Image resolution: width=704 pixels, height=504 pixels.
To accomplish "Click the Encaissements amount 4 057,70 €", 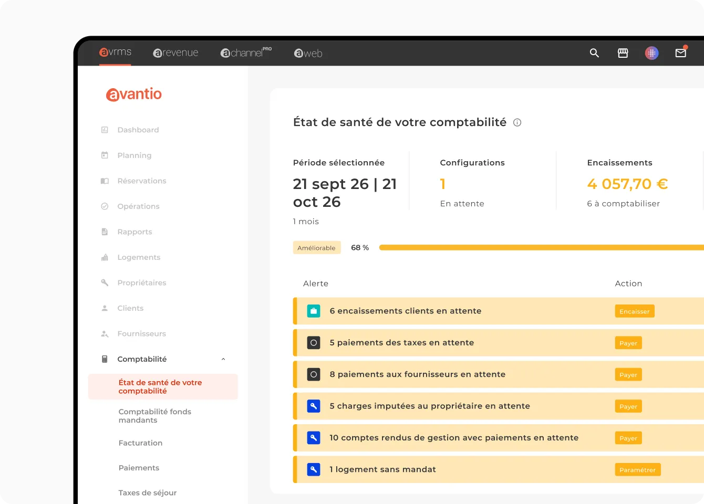I will [627, 184].
